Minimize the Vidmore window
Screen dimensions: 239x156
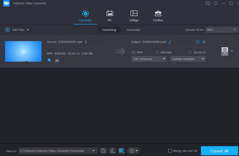(x=223, y=3)
